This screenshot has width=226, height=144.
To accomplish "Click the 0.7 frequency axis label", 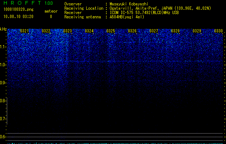I will click(x=3, y=119).
